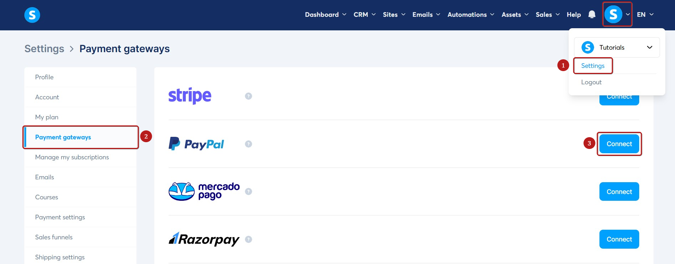Expand the Dashboard menu

tap(326, 15)
